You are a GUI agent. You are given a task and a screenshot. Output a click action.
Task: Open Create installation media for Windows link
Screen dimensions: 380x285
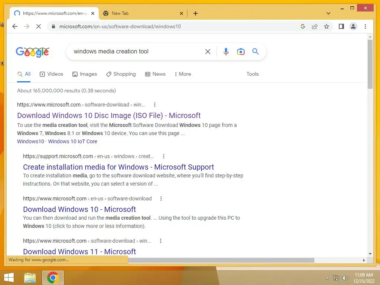click(x=118, y=167)
